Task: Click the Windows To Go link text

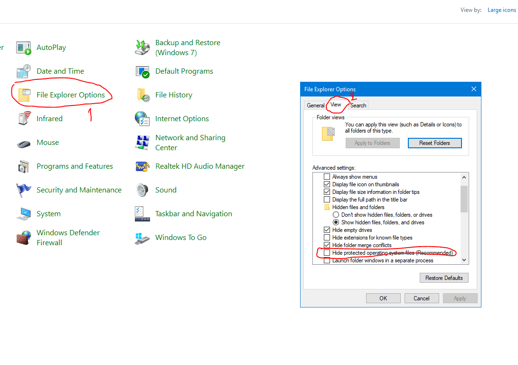Action: coord(181,238)
